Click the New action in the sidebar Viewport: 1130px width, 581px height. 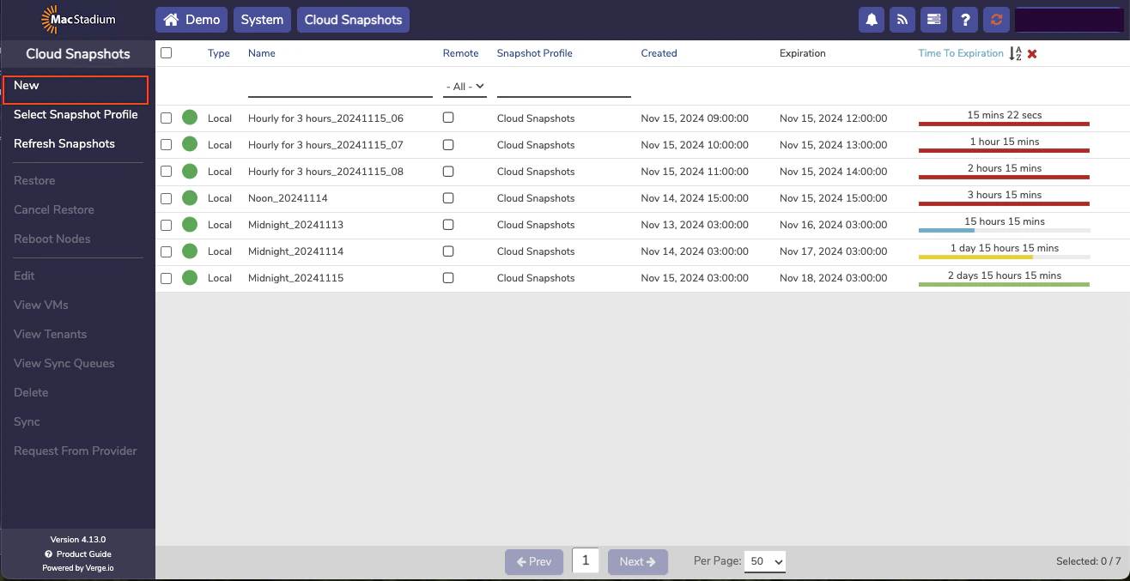(x=26, y=85)
